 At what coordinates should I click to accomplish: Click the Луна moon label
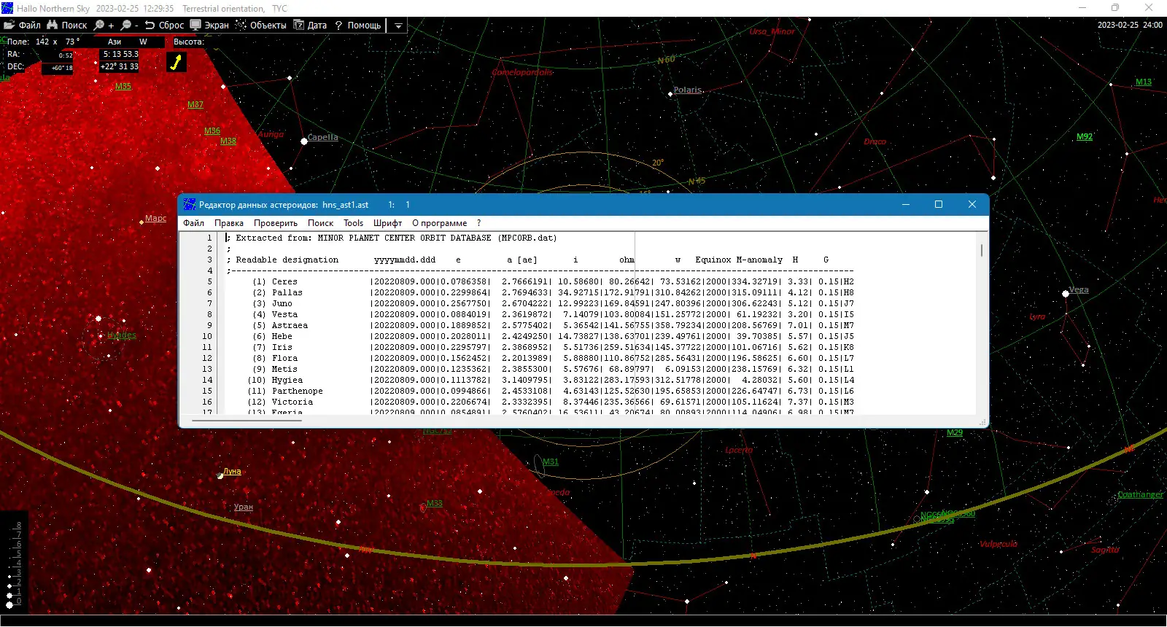click(x=232, y=471)
